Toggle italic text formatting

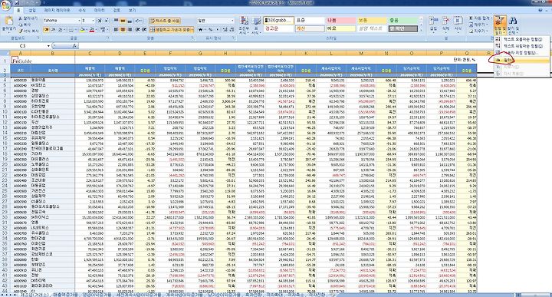tap(53, 30)
